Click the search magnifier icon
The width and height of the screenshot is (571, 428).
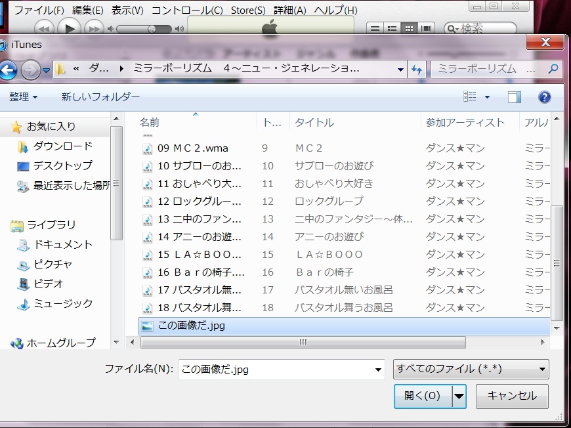[x=553, y=68]
